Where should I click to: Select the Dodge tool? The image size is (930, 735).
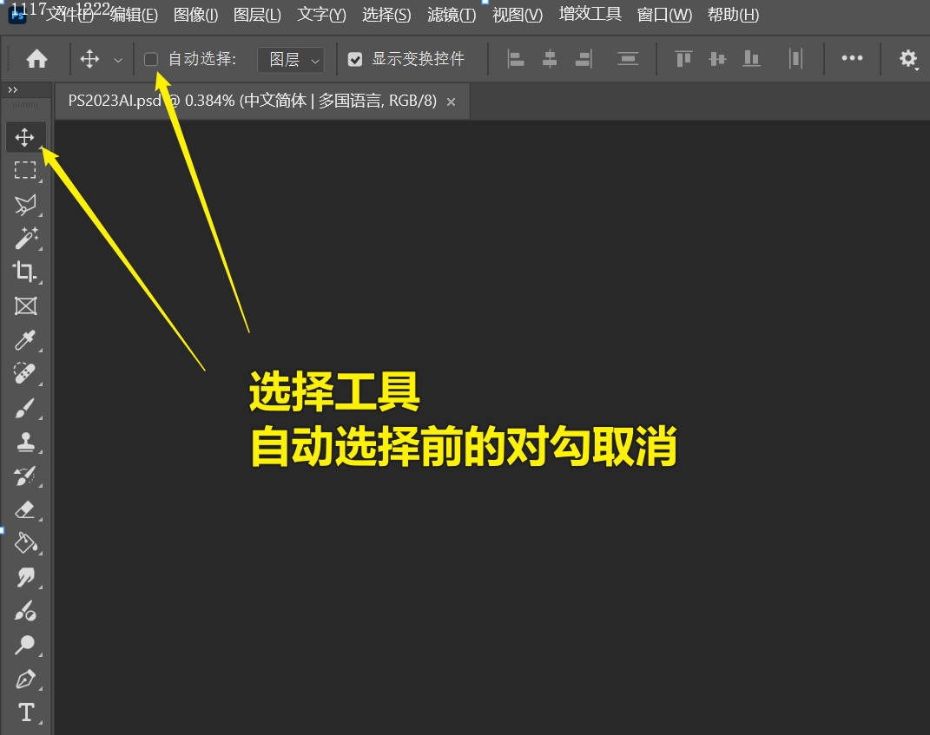pyautogui.click(x=25, y=644)
